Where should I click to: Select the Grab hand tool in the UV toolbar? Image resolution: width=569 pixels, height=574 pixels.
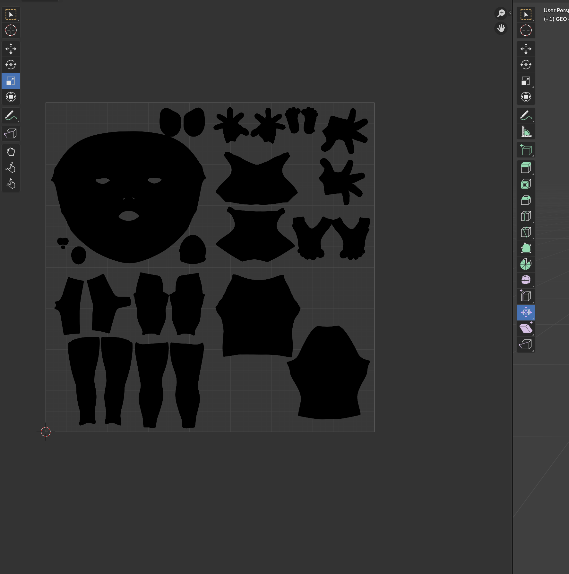click(x=11, y=152)
